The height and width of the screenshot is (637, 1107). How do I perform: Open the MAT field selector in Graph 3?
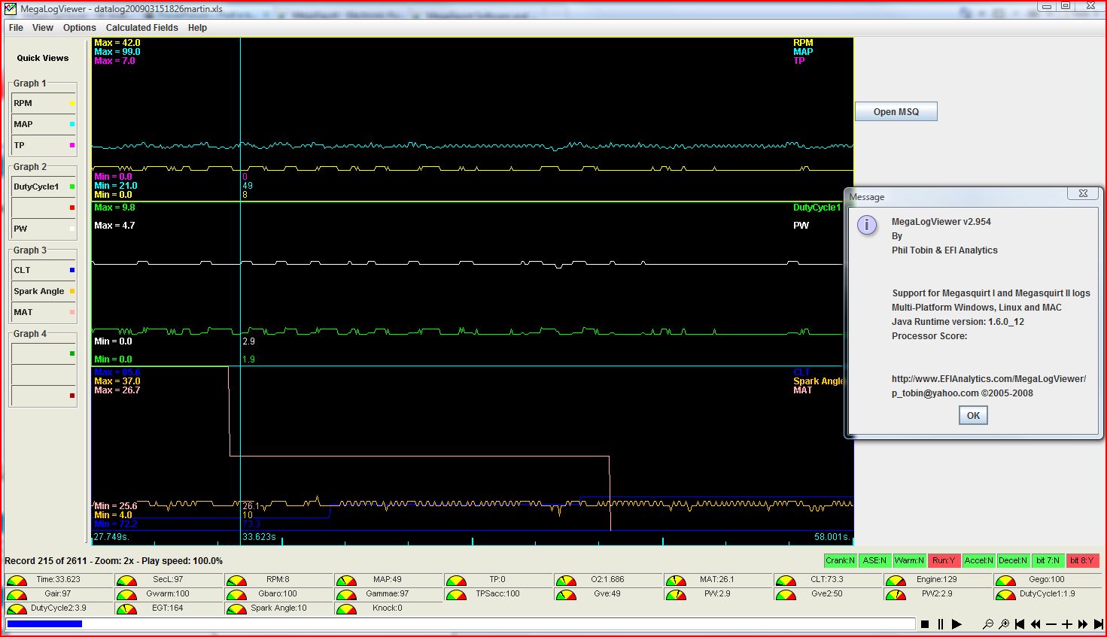[44, 312]
